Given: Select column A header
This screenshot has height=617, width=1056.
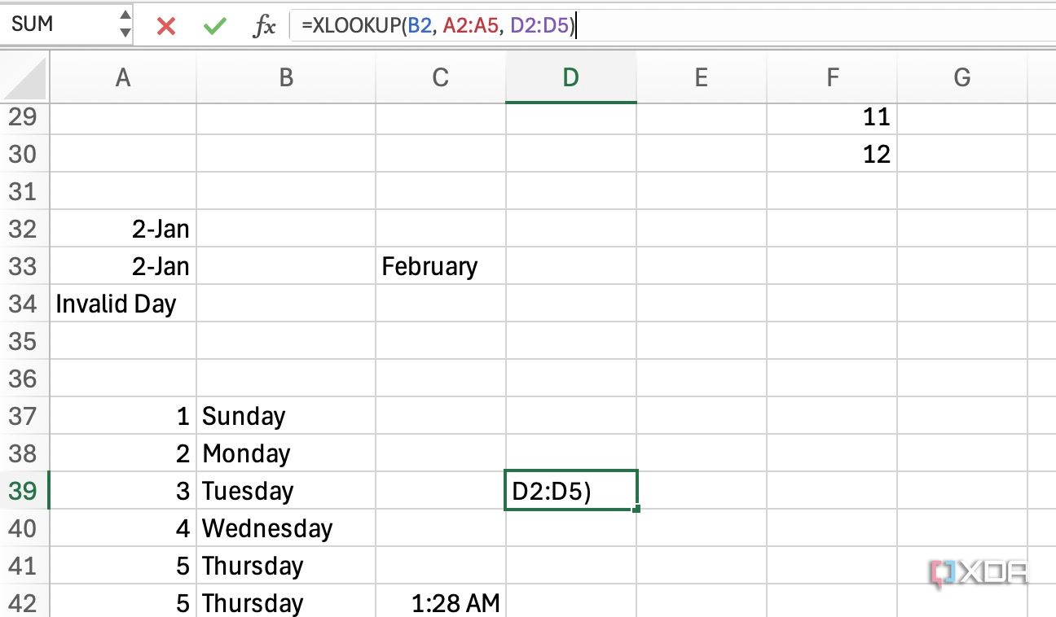Looking at the screenshot, I should (x=122, y=77).
